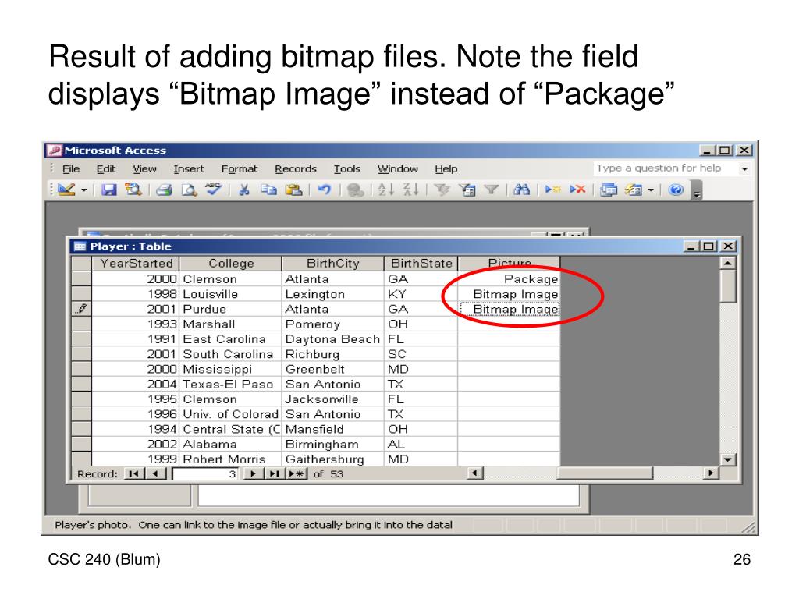Screen dimensions: 799x599
Task: Open Microsoft Access Help question-mark icon
Action: (x=676, y=190)
